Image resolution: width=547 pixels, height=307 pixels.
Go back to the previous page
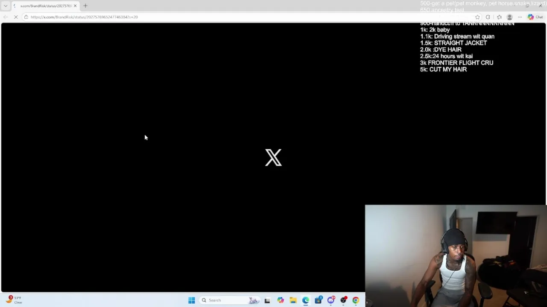click(x=6, y=17)
